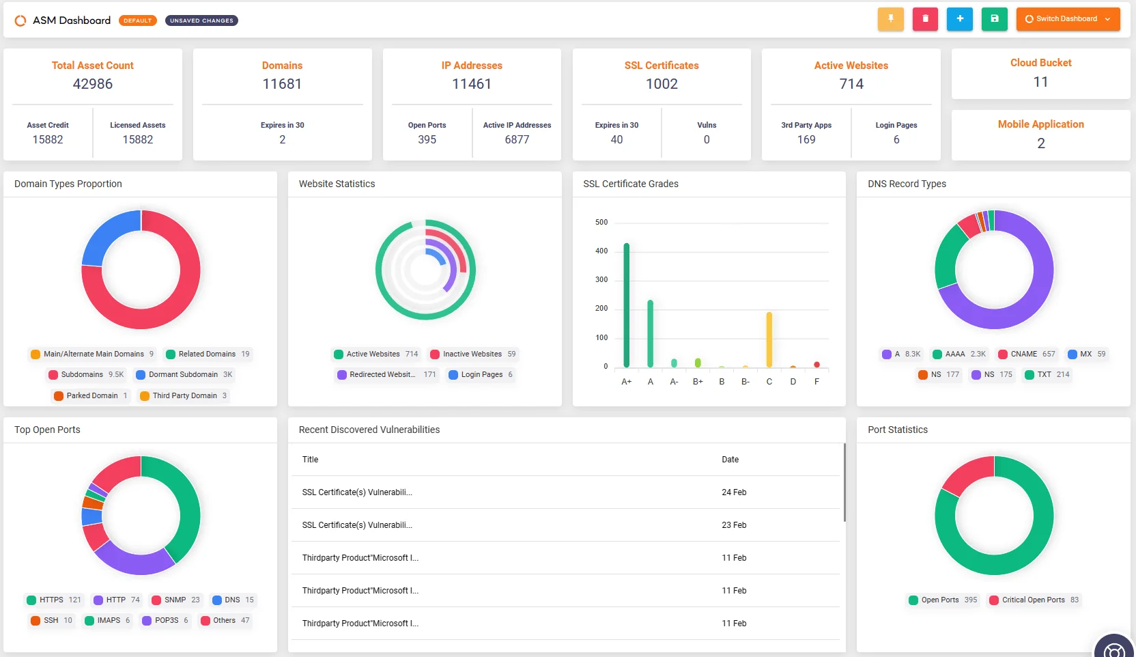Screen dimensions: 1136x657
Task: Toggle MX legend in DNS Record Types
Action: 1086,354
